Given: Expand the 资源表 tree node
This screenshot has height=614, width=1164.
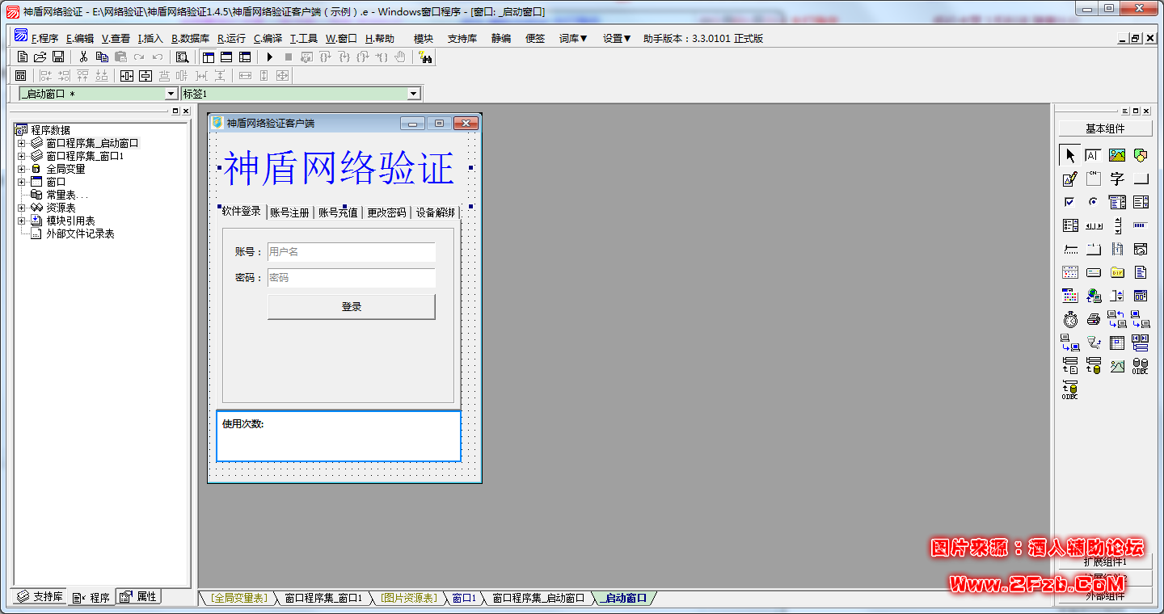Looking at the screenshot, I should 21,208.
